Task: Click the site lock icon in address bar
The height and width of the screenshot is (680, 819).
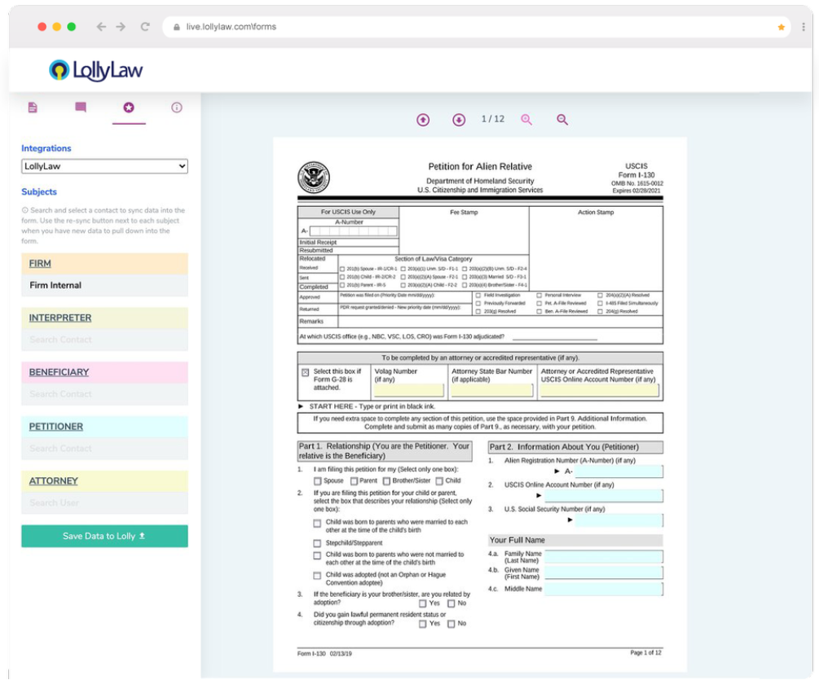Action: coord(177,27)
